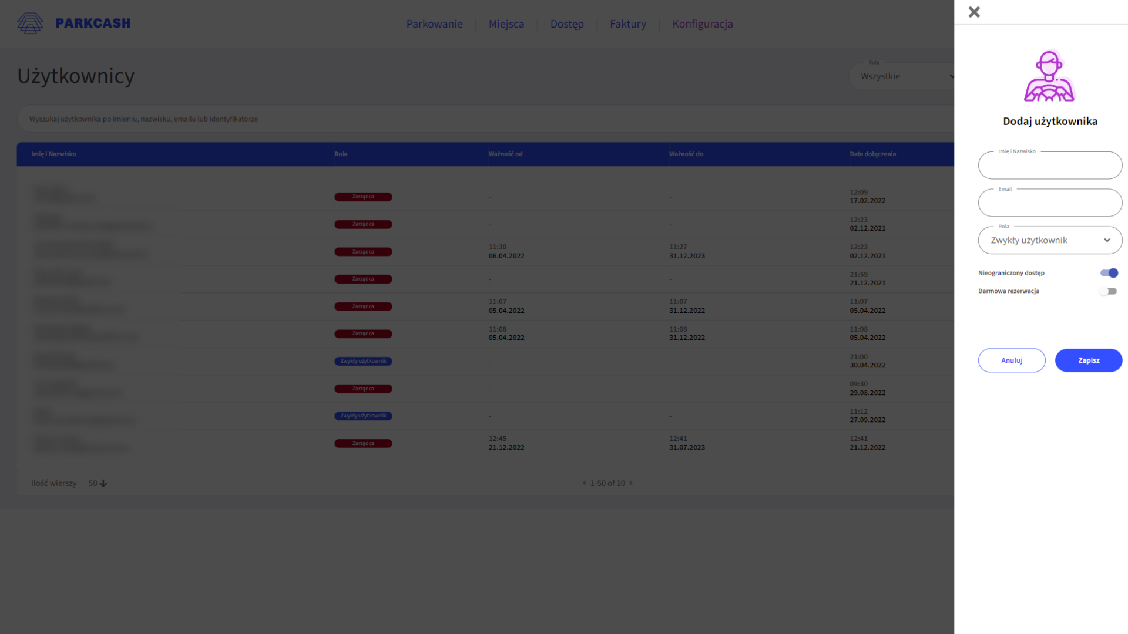Click the ParkCash logo icon
Screen dimensions: 1128x634
click(30, 23)
